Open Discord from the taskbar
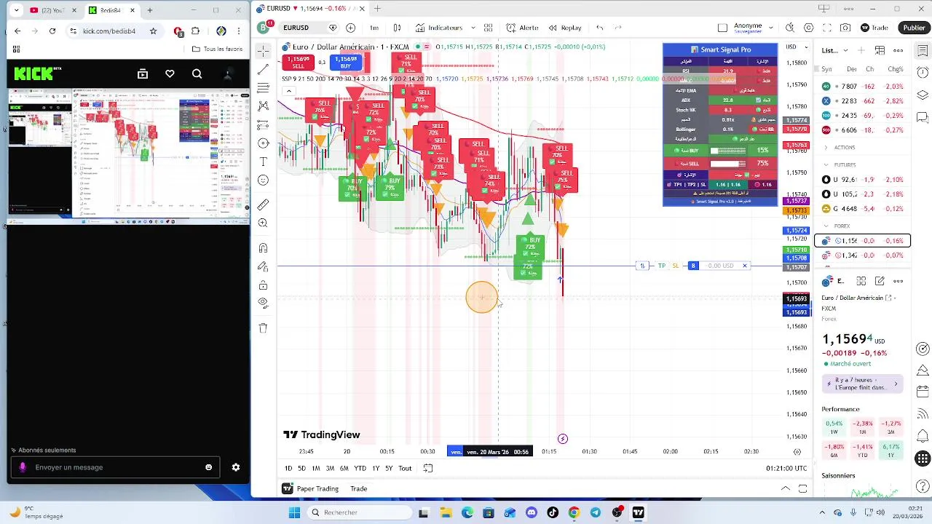Viewport: 932px width, 524px height. [x=532, y=513]
